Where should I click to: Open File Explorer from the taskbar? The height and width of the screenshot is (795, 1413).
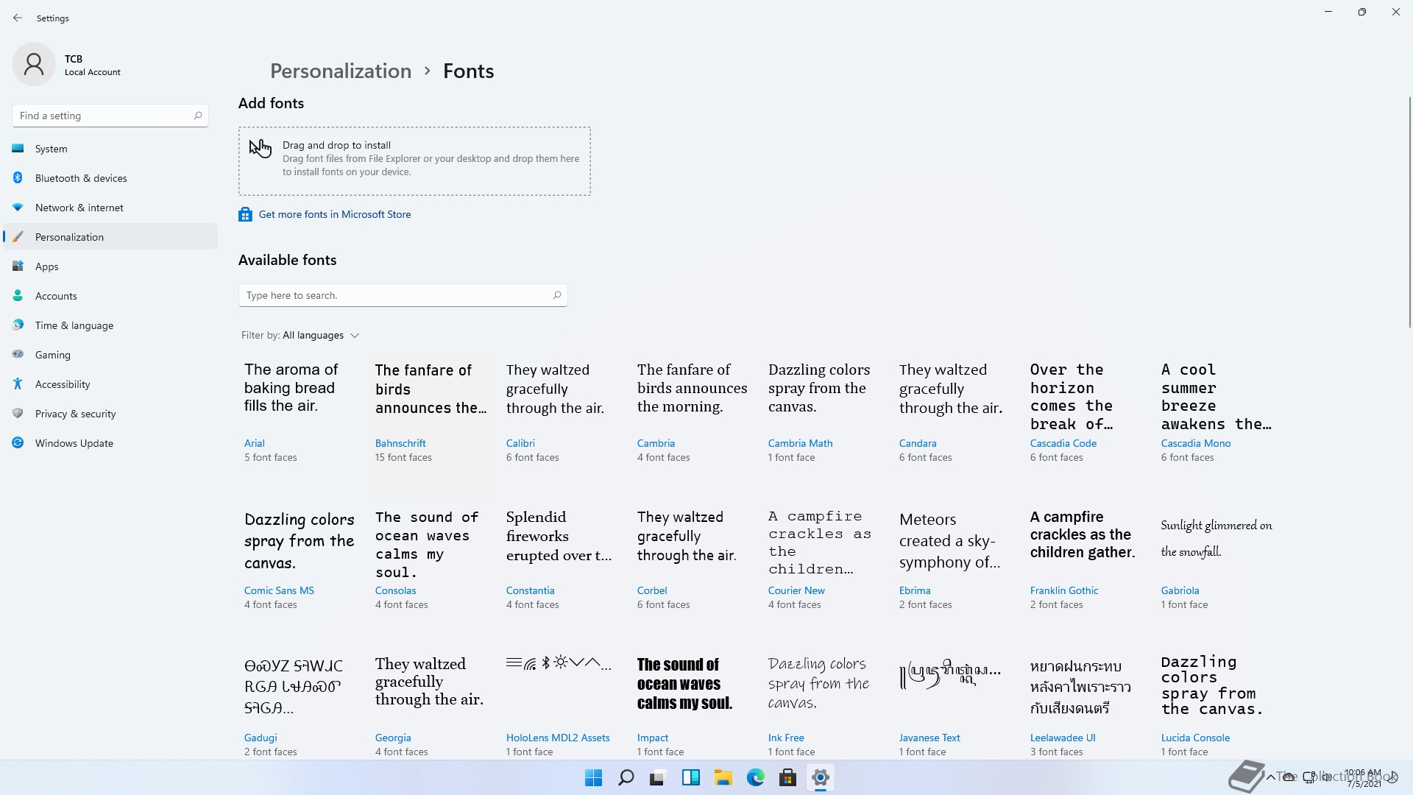click(723, 777)
